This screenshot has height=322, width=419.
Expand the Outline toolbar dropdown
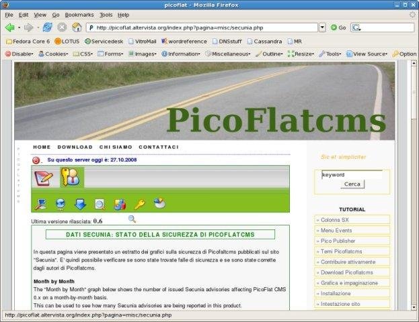pos(269,54)
